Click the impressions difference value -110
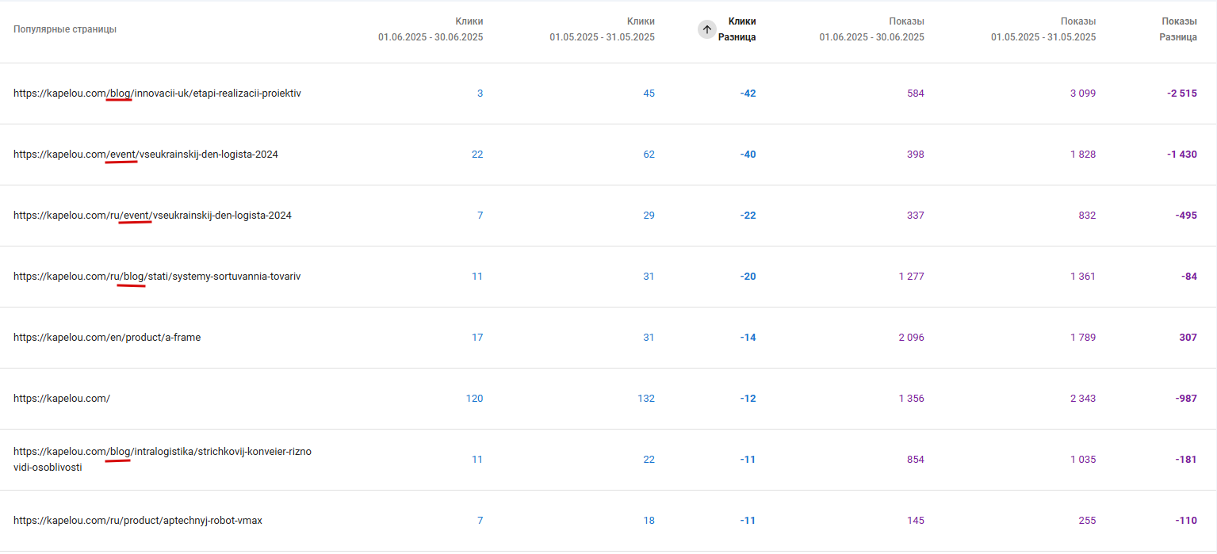The image size is (1217, 554). tap(1186, 521)
